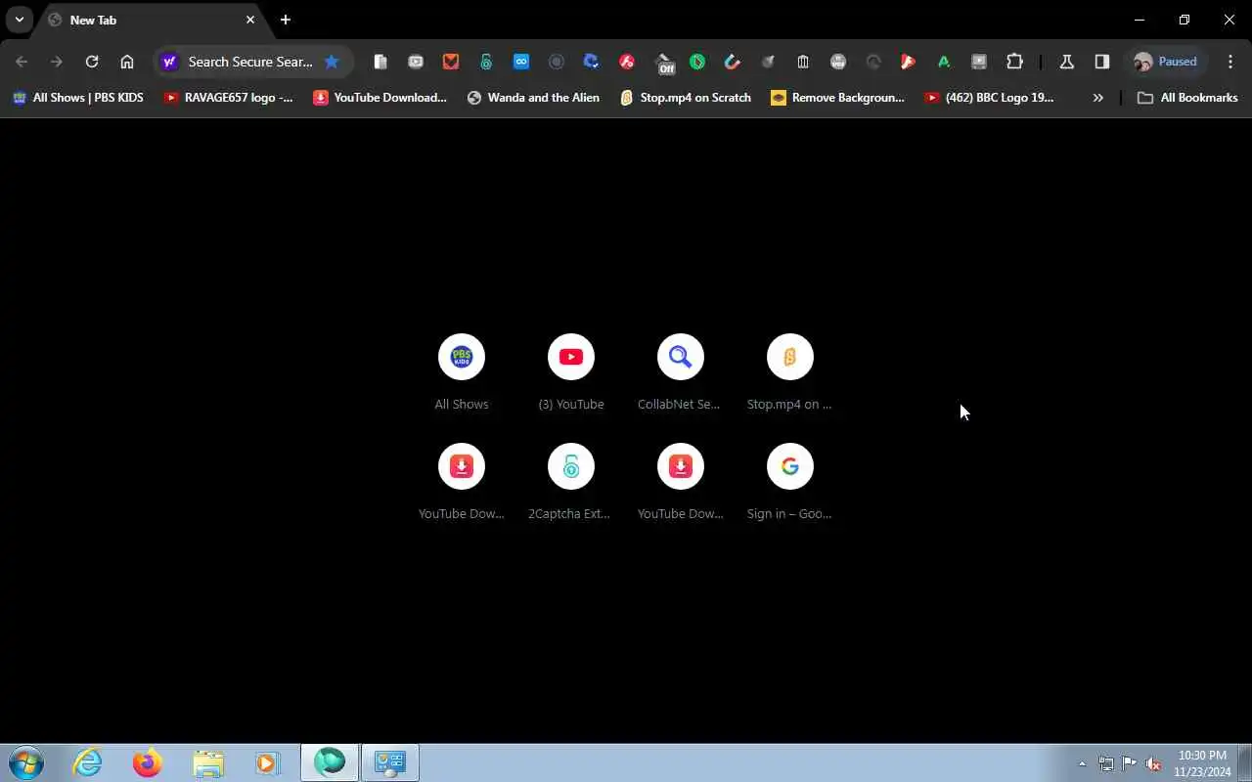The image size is (1252, 782).
Task: Open the All Bookmarks folder
Action: (x=1187, y=98)
